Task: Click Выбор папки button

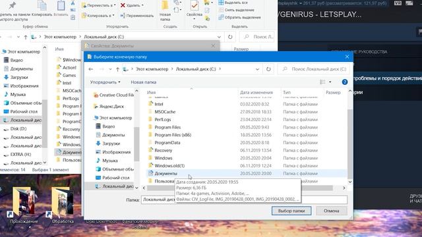Action: click(291, 211)
